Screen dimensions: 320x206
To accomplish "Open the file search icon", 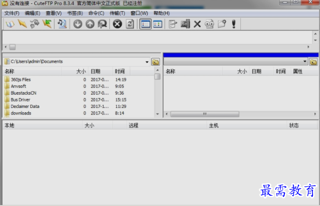I will point(62,24).
